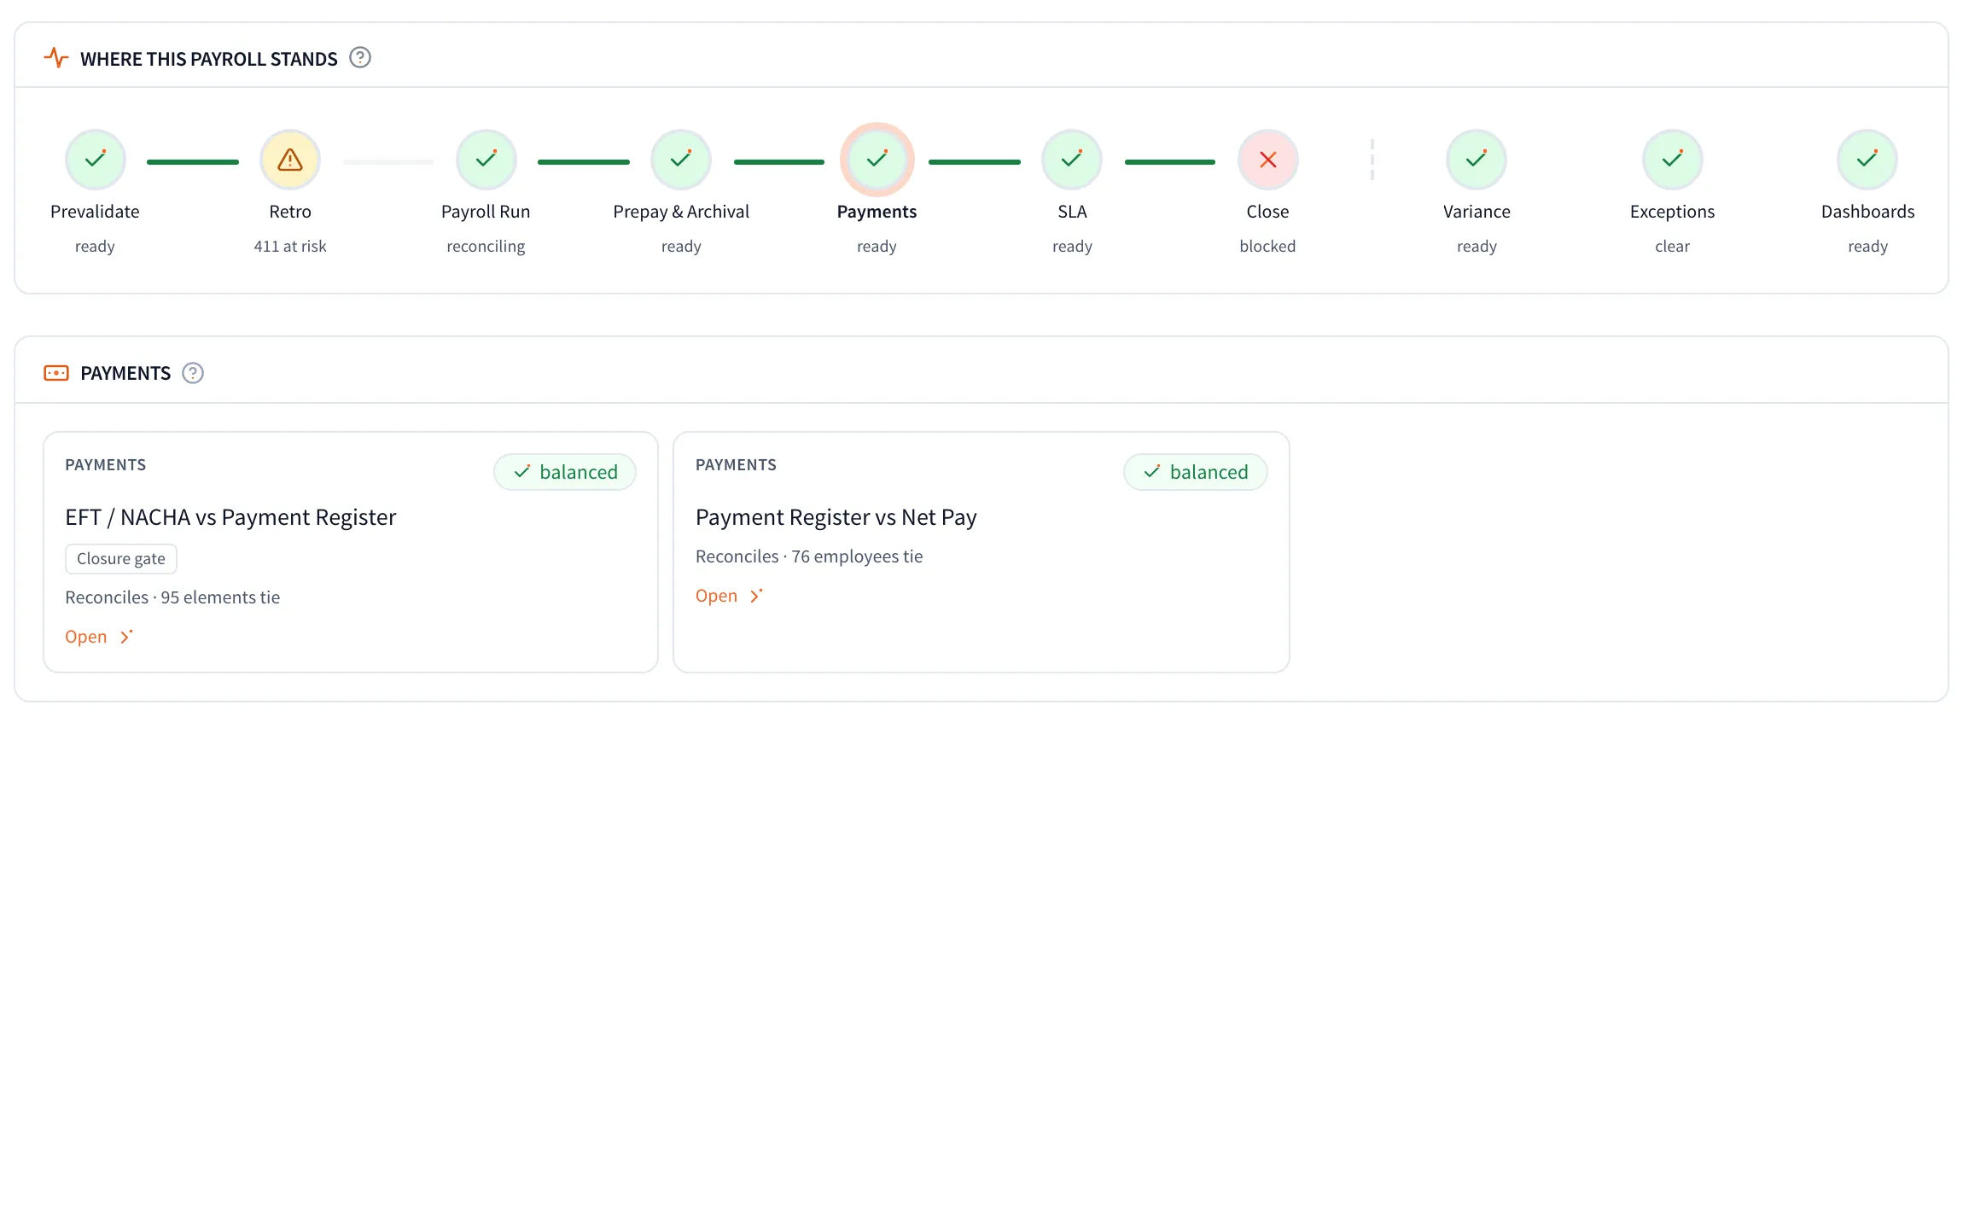The image size is (1963, 1229).
Task: Open the Payment Register vs Net Pay card
Action: (717, 596)
